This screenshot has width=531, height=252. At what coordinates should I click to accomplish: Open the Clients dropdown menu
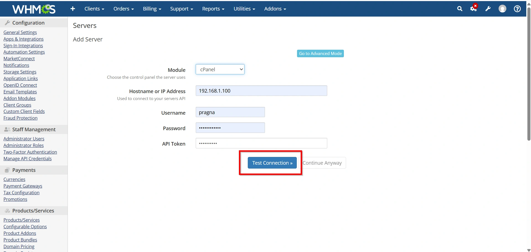94,9
